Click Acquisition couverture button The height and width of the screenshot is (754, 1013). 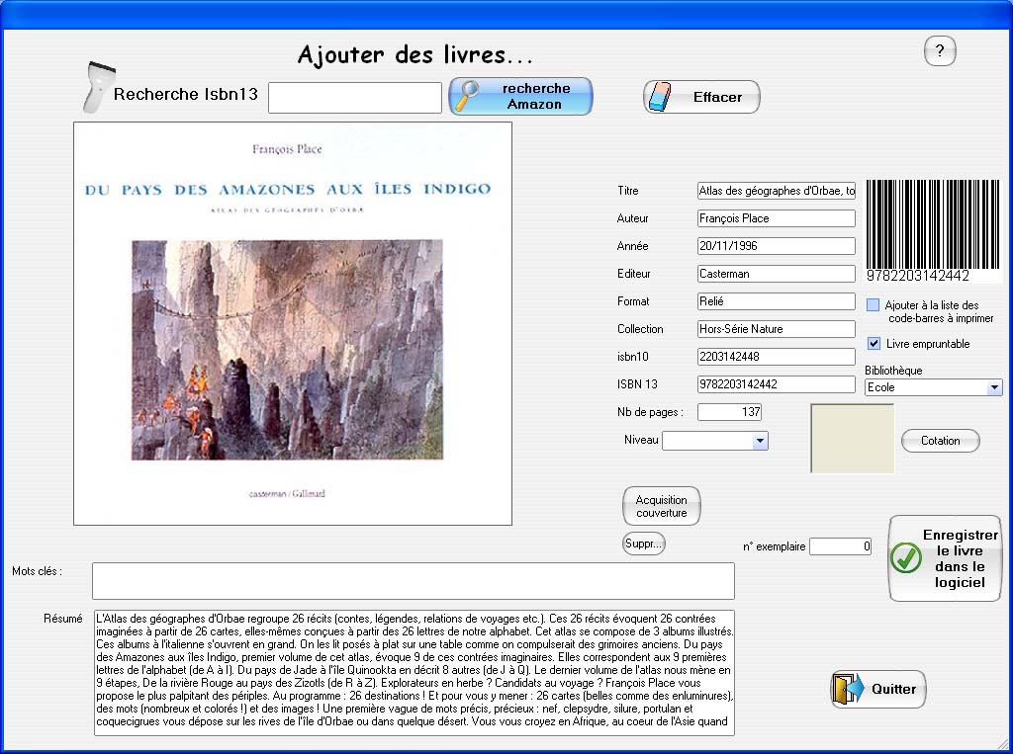pos(661,506)
